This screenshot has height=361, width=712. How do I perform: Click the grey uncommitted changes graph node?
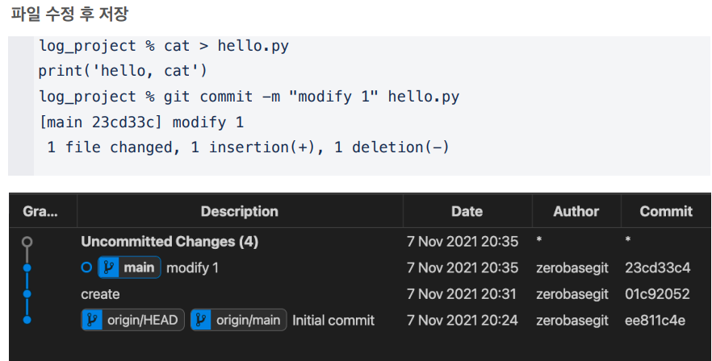[27, 242]
